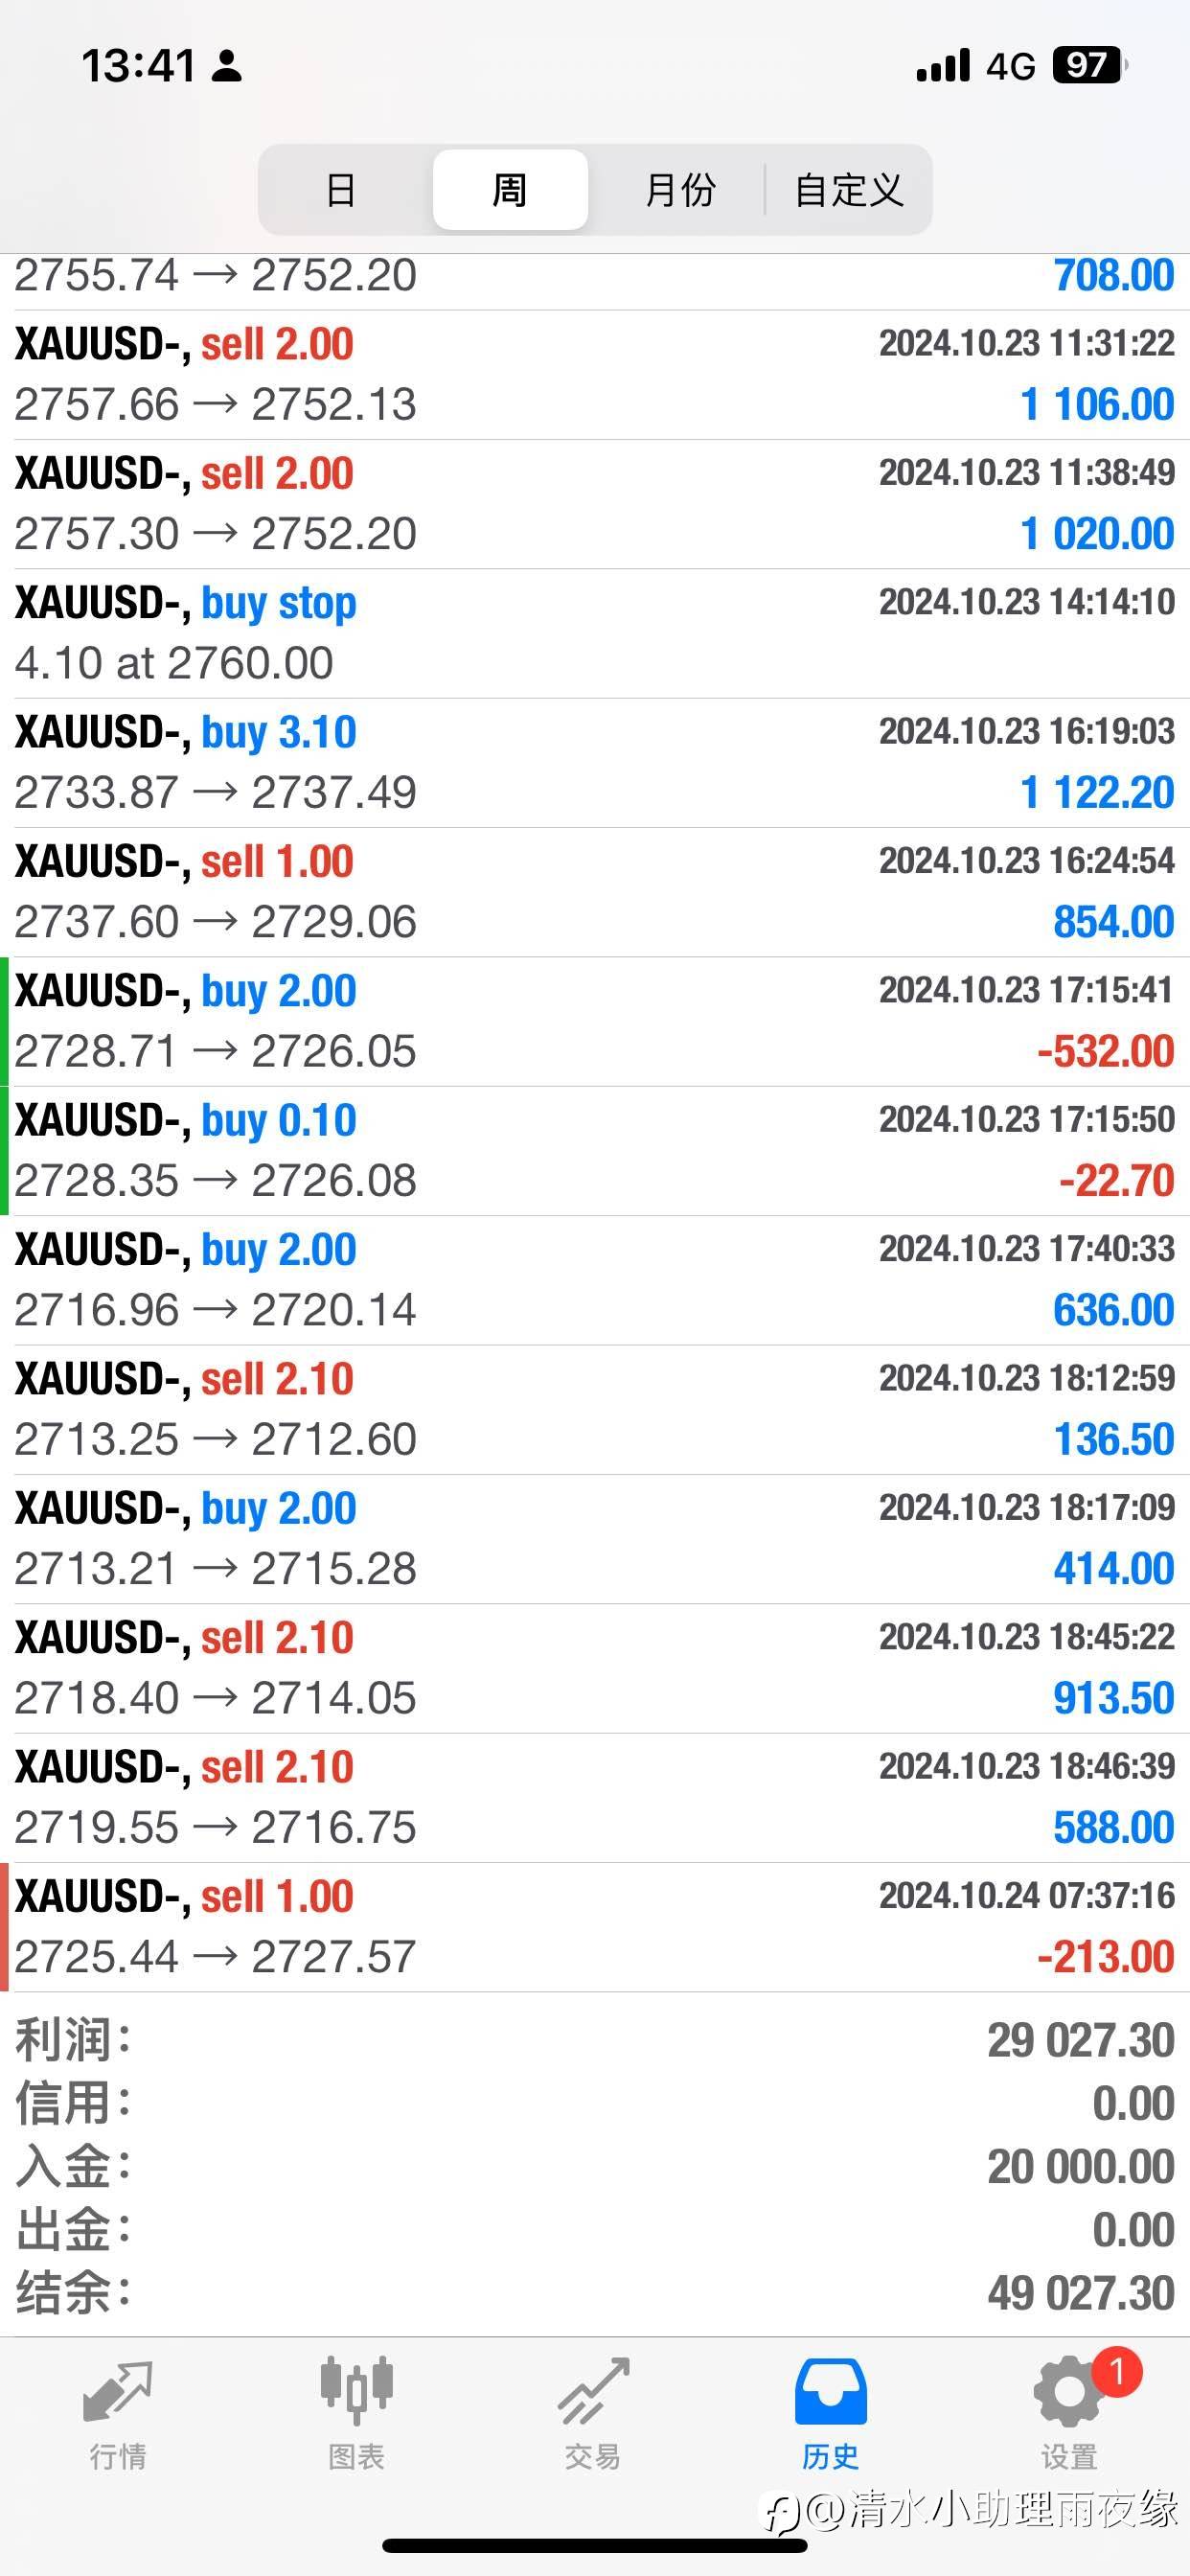Tap the Deposit (入金) 20 000.00 row
Viewport: 1190px width, 2576px height.
tap(595, 2167)
